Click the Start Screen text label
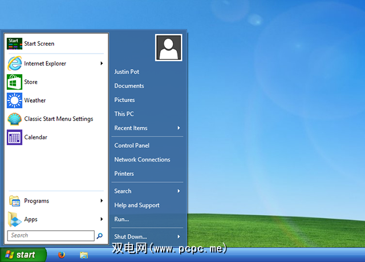The height and width of the screenshot is (262, 365). [39, 43]
